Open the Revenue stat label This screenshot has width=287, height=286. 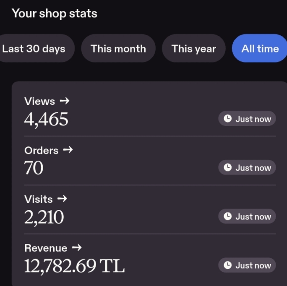click(x=46, y=248)
